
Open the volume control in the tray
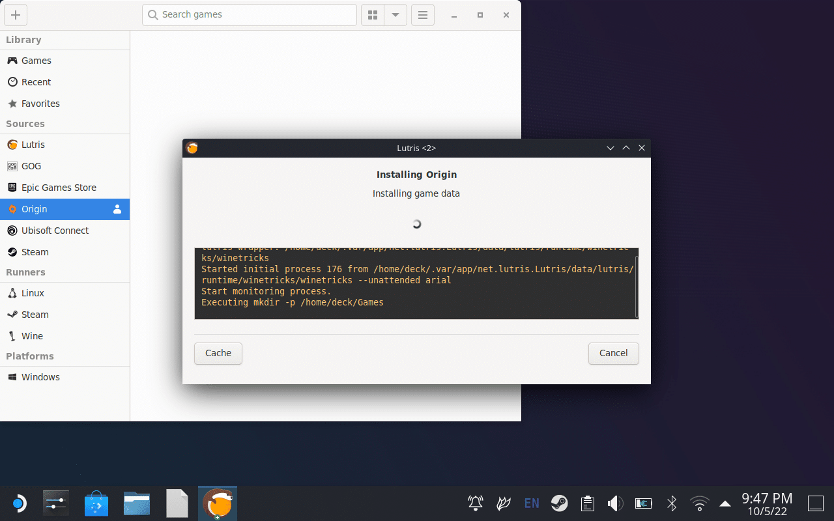click(x=615, y=503)
